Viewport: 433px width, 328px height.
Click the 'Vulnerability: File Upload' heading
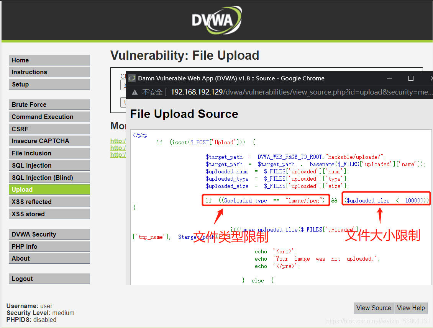(x=184, y=55)
